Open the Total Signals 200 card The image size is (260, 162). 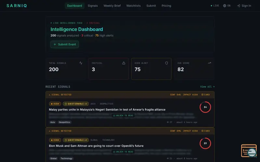tap(66, 69)
